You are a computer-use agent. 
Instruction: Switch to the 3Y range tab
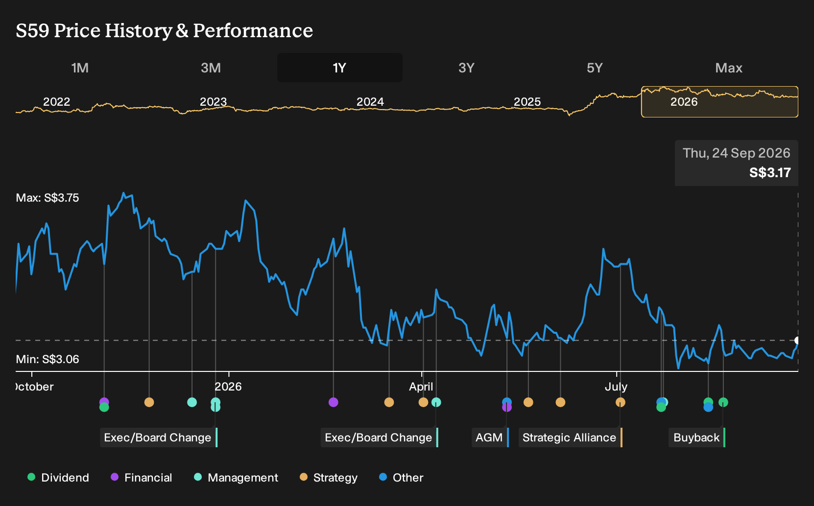pyautogui.click(x=466, y=68)
